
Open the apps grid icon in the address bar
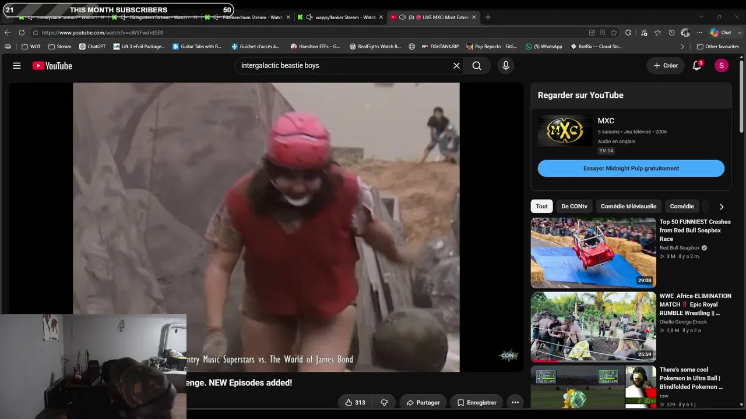pyautogui.click(x=592, y=33)
